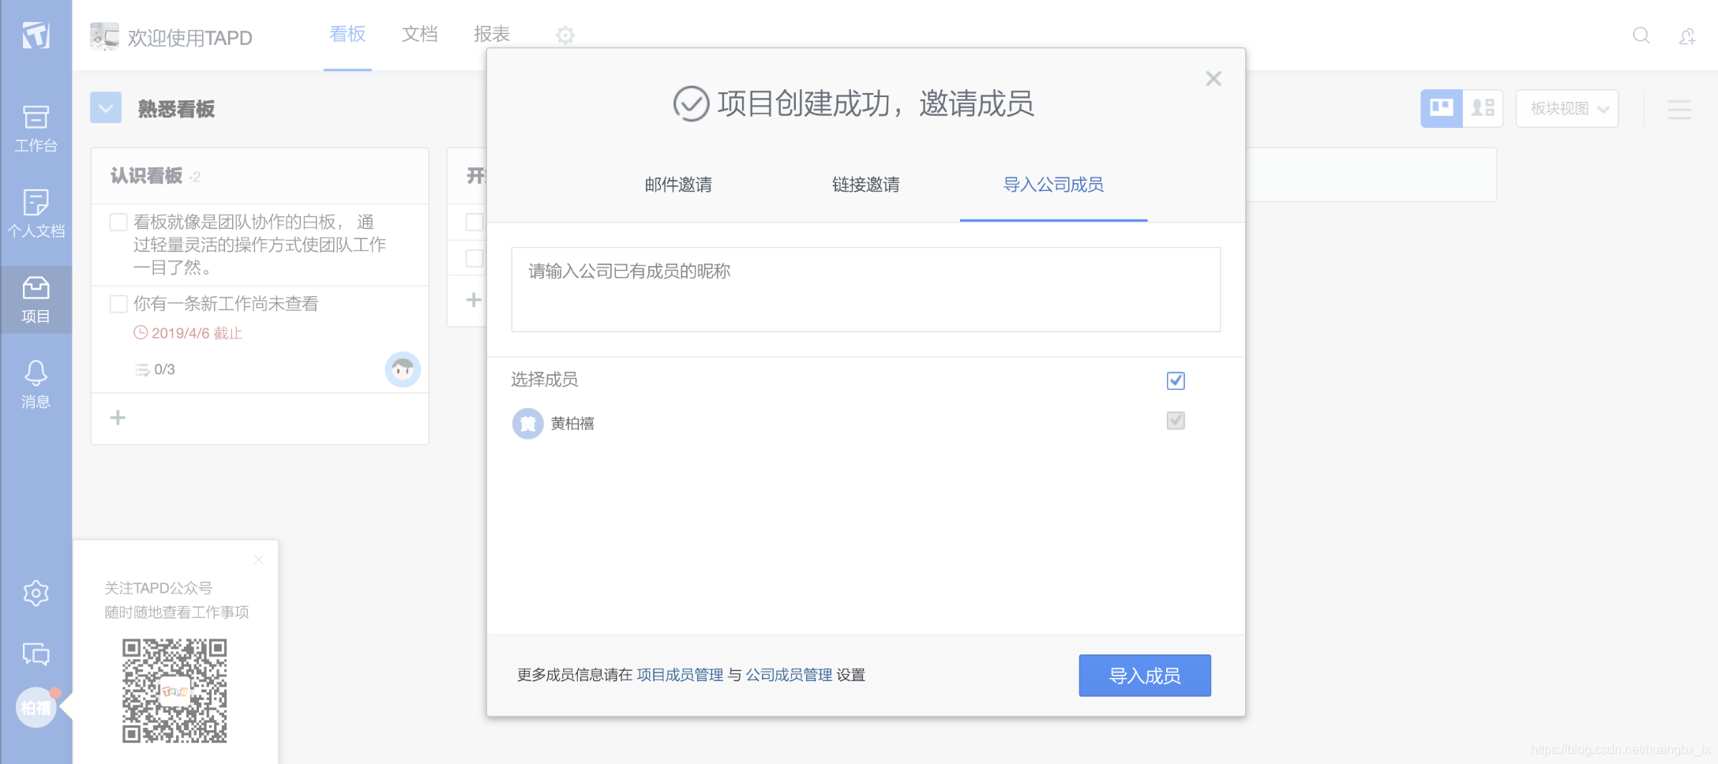1718x764 pixels.
Task: Toggle the select-all 选择成员 checkbox
Action: tap(1176, 380)
